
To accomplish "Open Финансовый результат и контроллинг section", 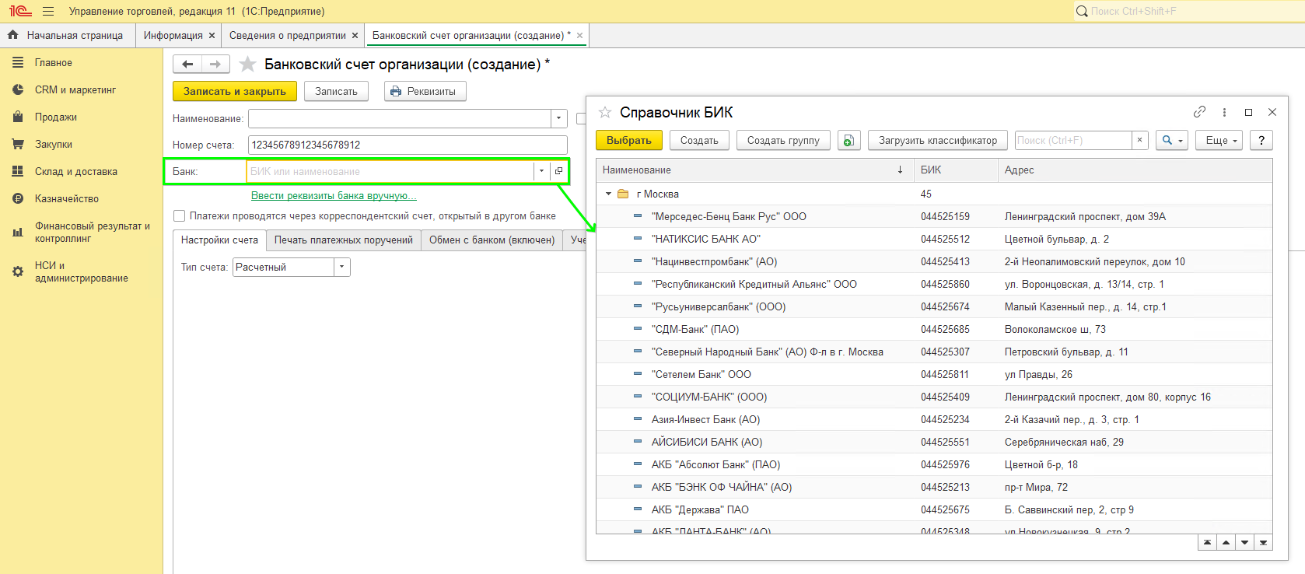I will [x=92, y=233].
